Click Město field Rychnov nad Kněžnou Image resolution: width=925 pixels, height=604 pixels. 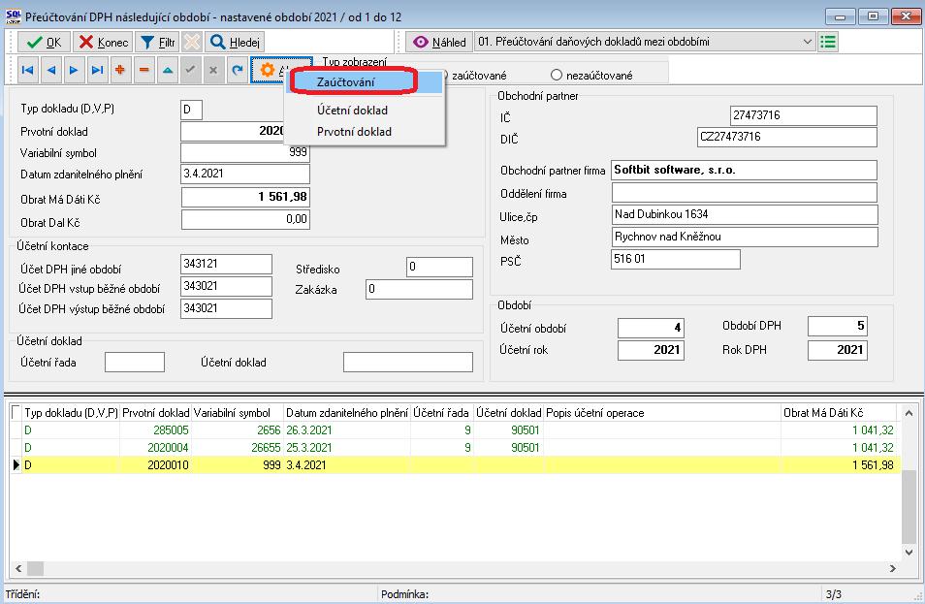coord(744,238)
